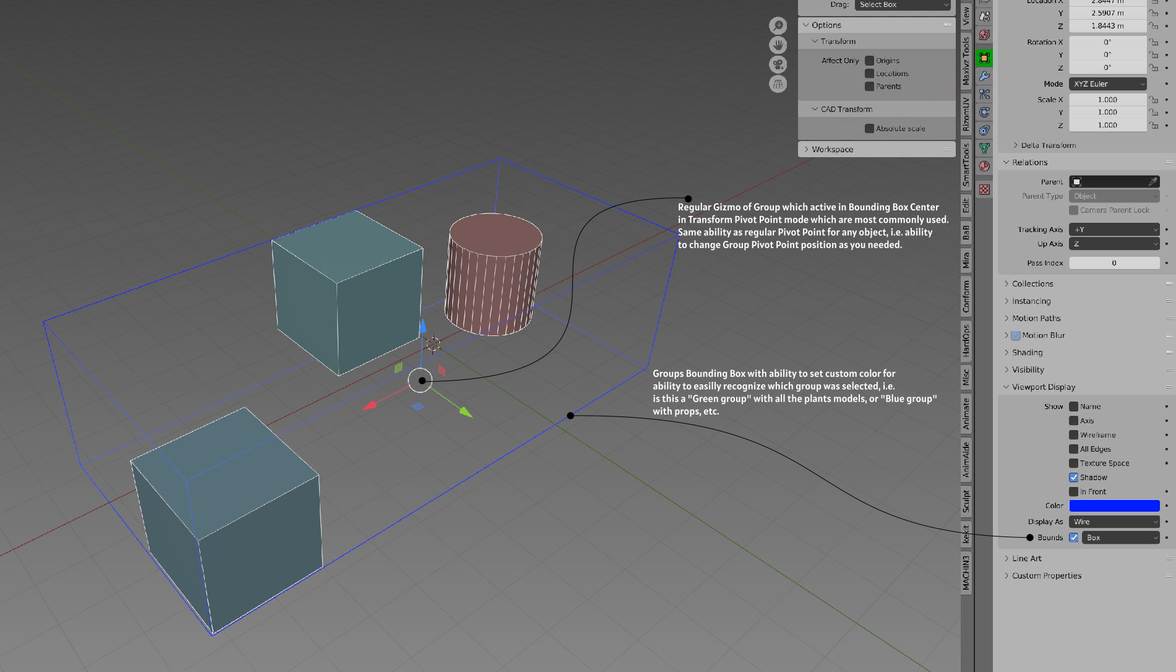This screenshot has width=1176, height=672.
Task: Enable Affect Only Origins checkbox
Action: tap(869, 61)
